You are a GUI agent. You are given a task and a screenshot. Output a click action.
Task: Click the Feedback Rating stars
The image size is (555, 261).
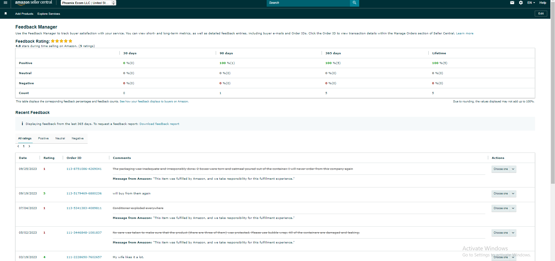(62, 41)
